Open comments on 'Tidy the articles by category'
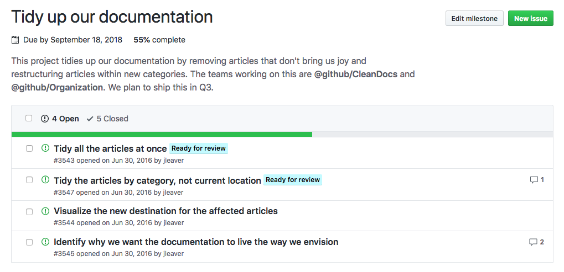The image size is (564, 272). (x=537, y=180)
